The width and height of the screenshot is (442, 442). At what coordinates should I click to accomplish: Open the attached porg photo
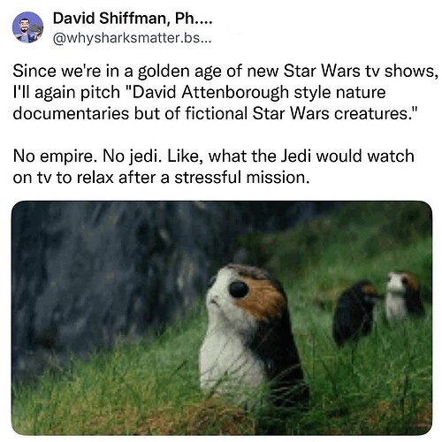click(222, 318)
